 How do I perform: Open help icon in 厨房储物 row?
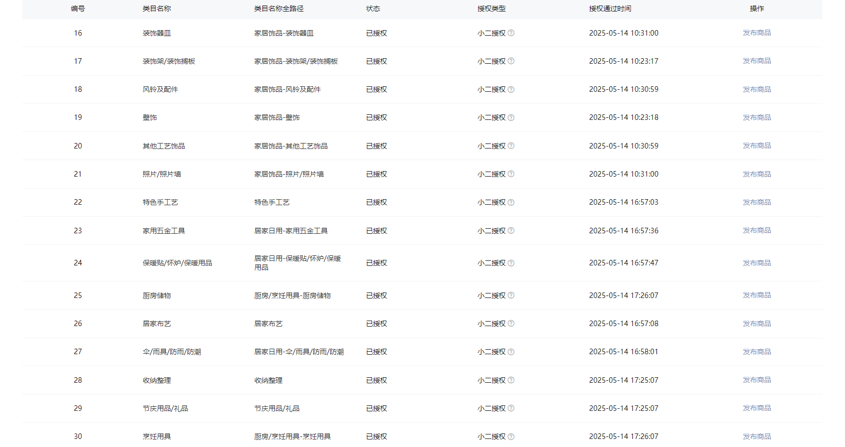click(x=511, y=295)
